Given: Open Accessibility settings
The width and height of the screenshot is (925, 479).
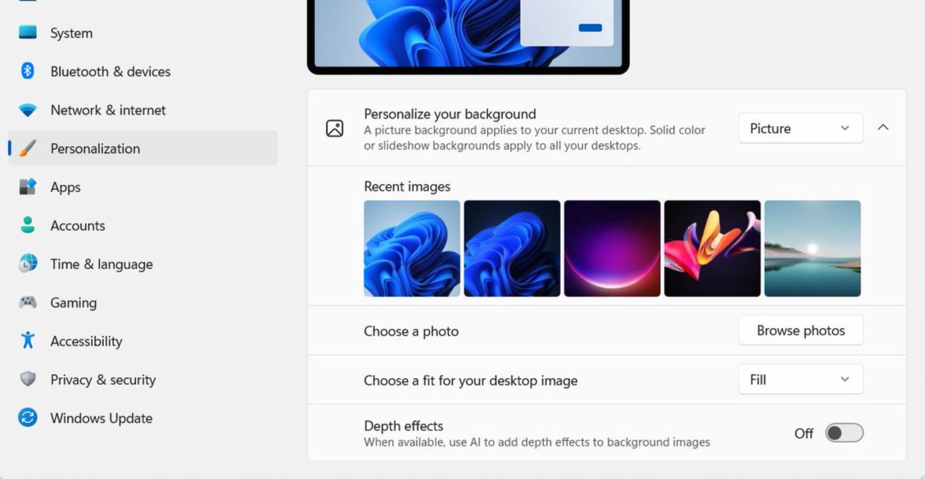Looking at the screenshot, I should [143, 341].
